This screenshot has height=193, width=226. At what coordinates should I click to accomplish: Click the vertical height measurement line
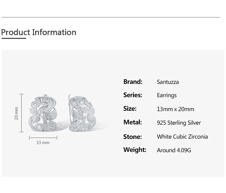point(22,113)
